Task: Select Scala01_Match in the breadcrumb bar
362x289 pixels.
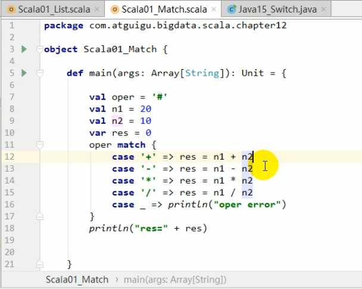Action: pyautogui.click(x=77, y=279)
